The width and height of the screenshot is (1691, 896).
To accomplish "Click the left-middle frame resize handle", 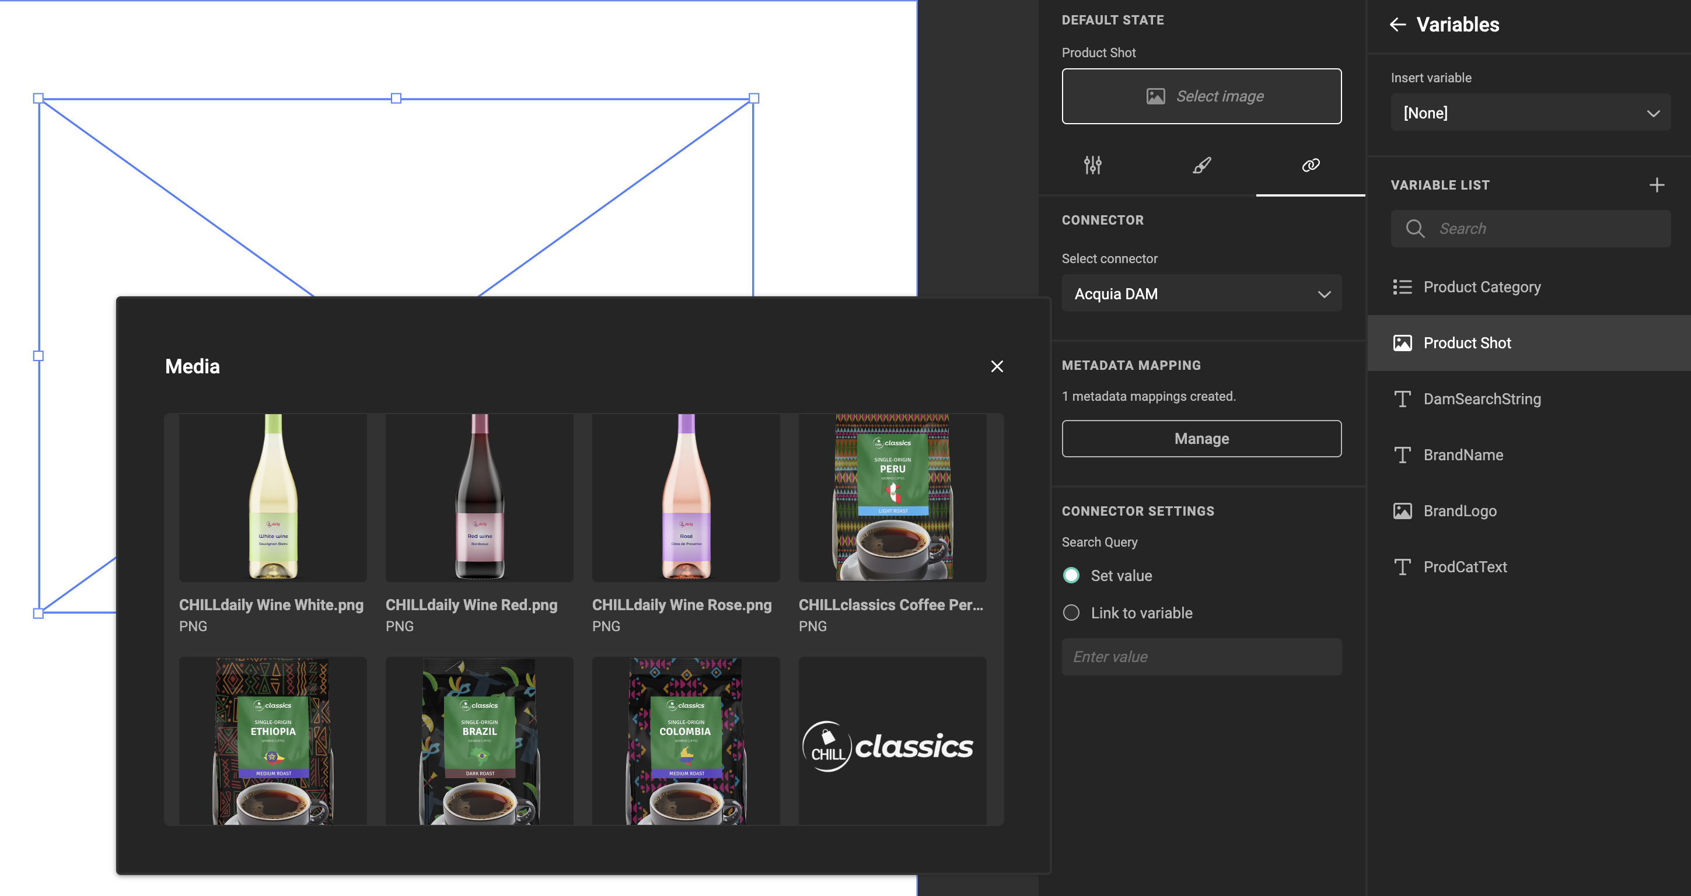I will pos(38,356).
